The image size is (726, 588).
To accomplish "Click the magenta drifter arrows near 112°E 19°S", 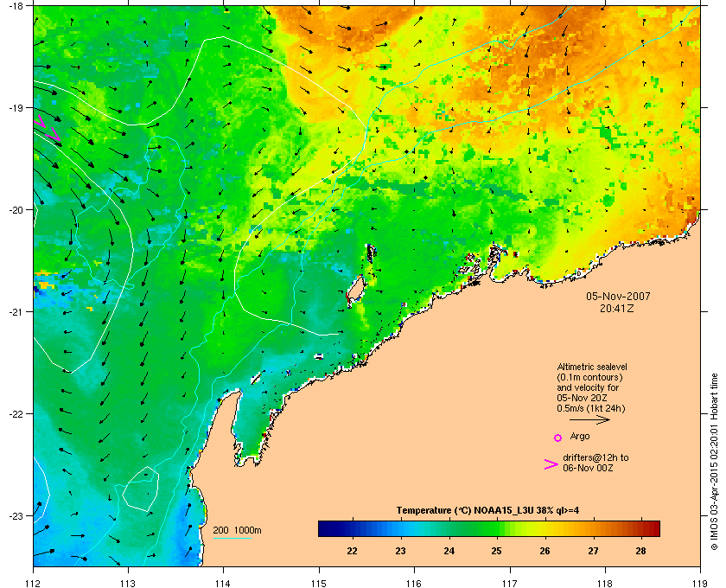I will click(48, 128).
